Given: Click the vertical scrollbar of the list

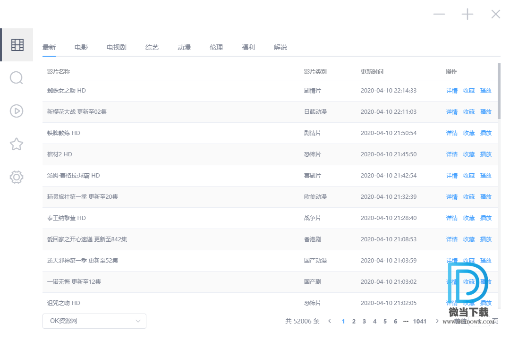Looking at the screenshot, I should click(499, 90).
